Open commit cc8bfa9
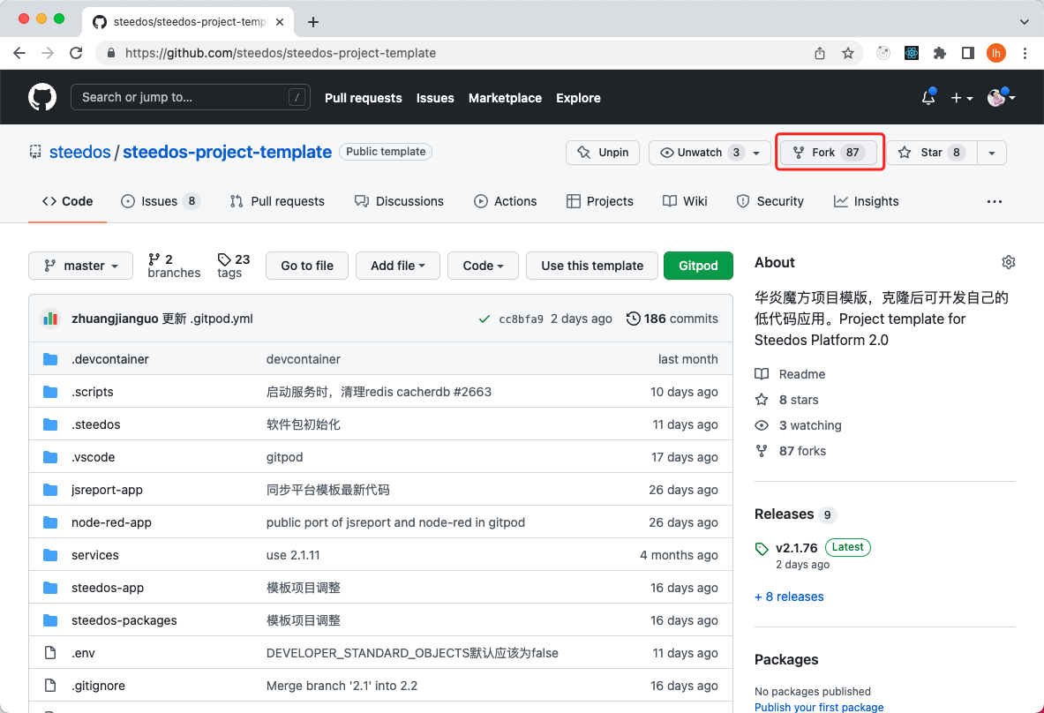The height and width of the screenshot is (713, 1044). [x=522, y=319]
